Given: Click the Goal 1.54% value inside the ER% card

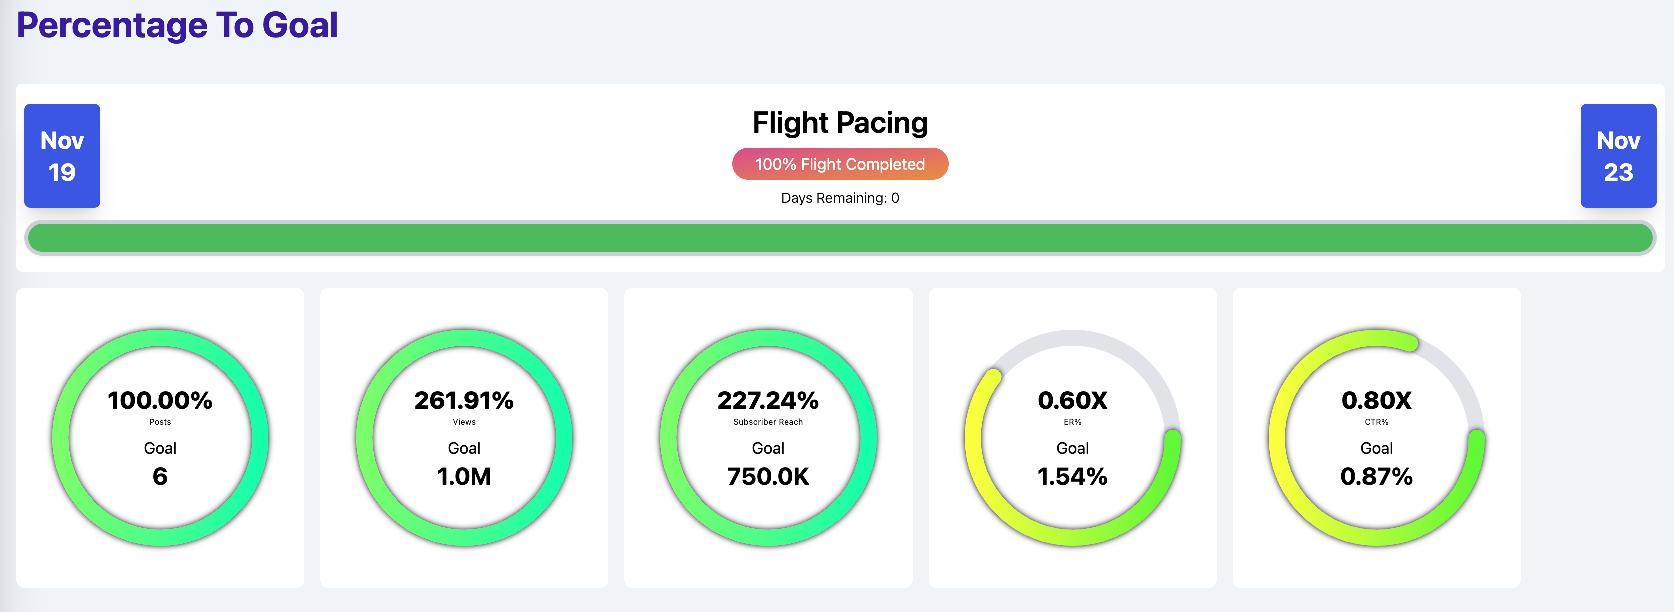Looking at the screenshot, I should click(1072, 476).
